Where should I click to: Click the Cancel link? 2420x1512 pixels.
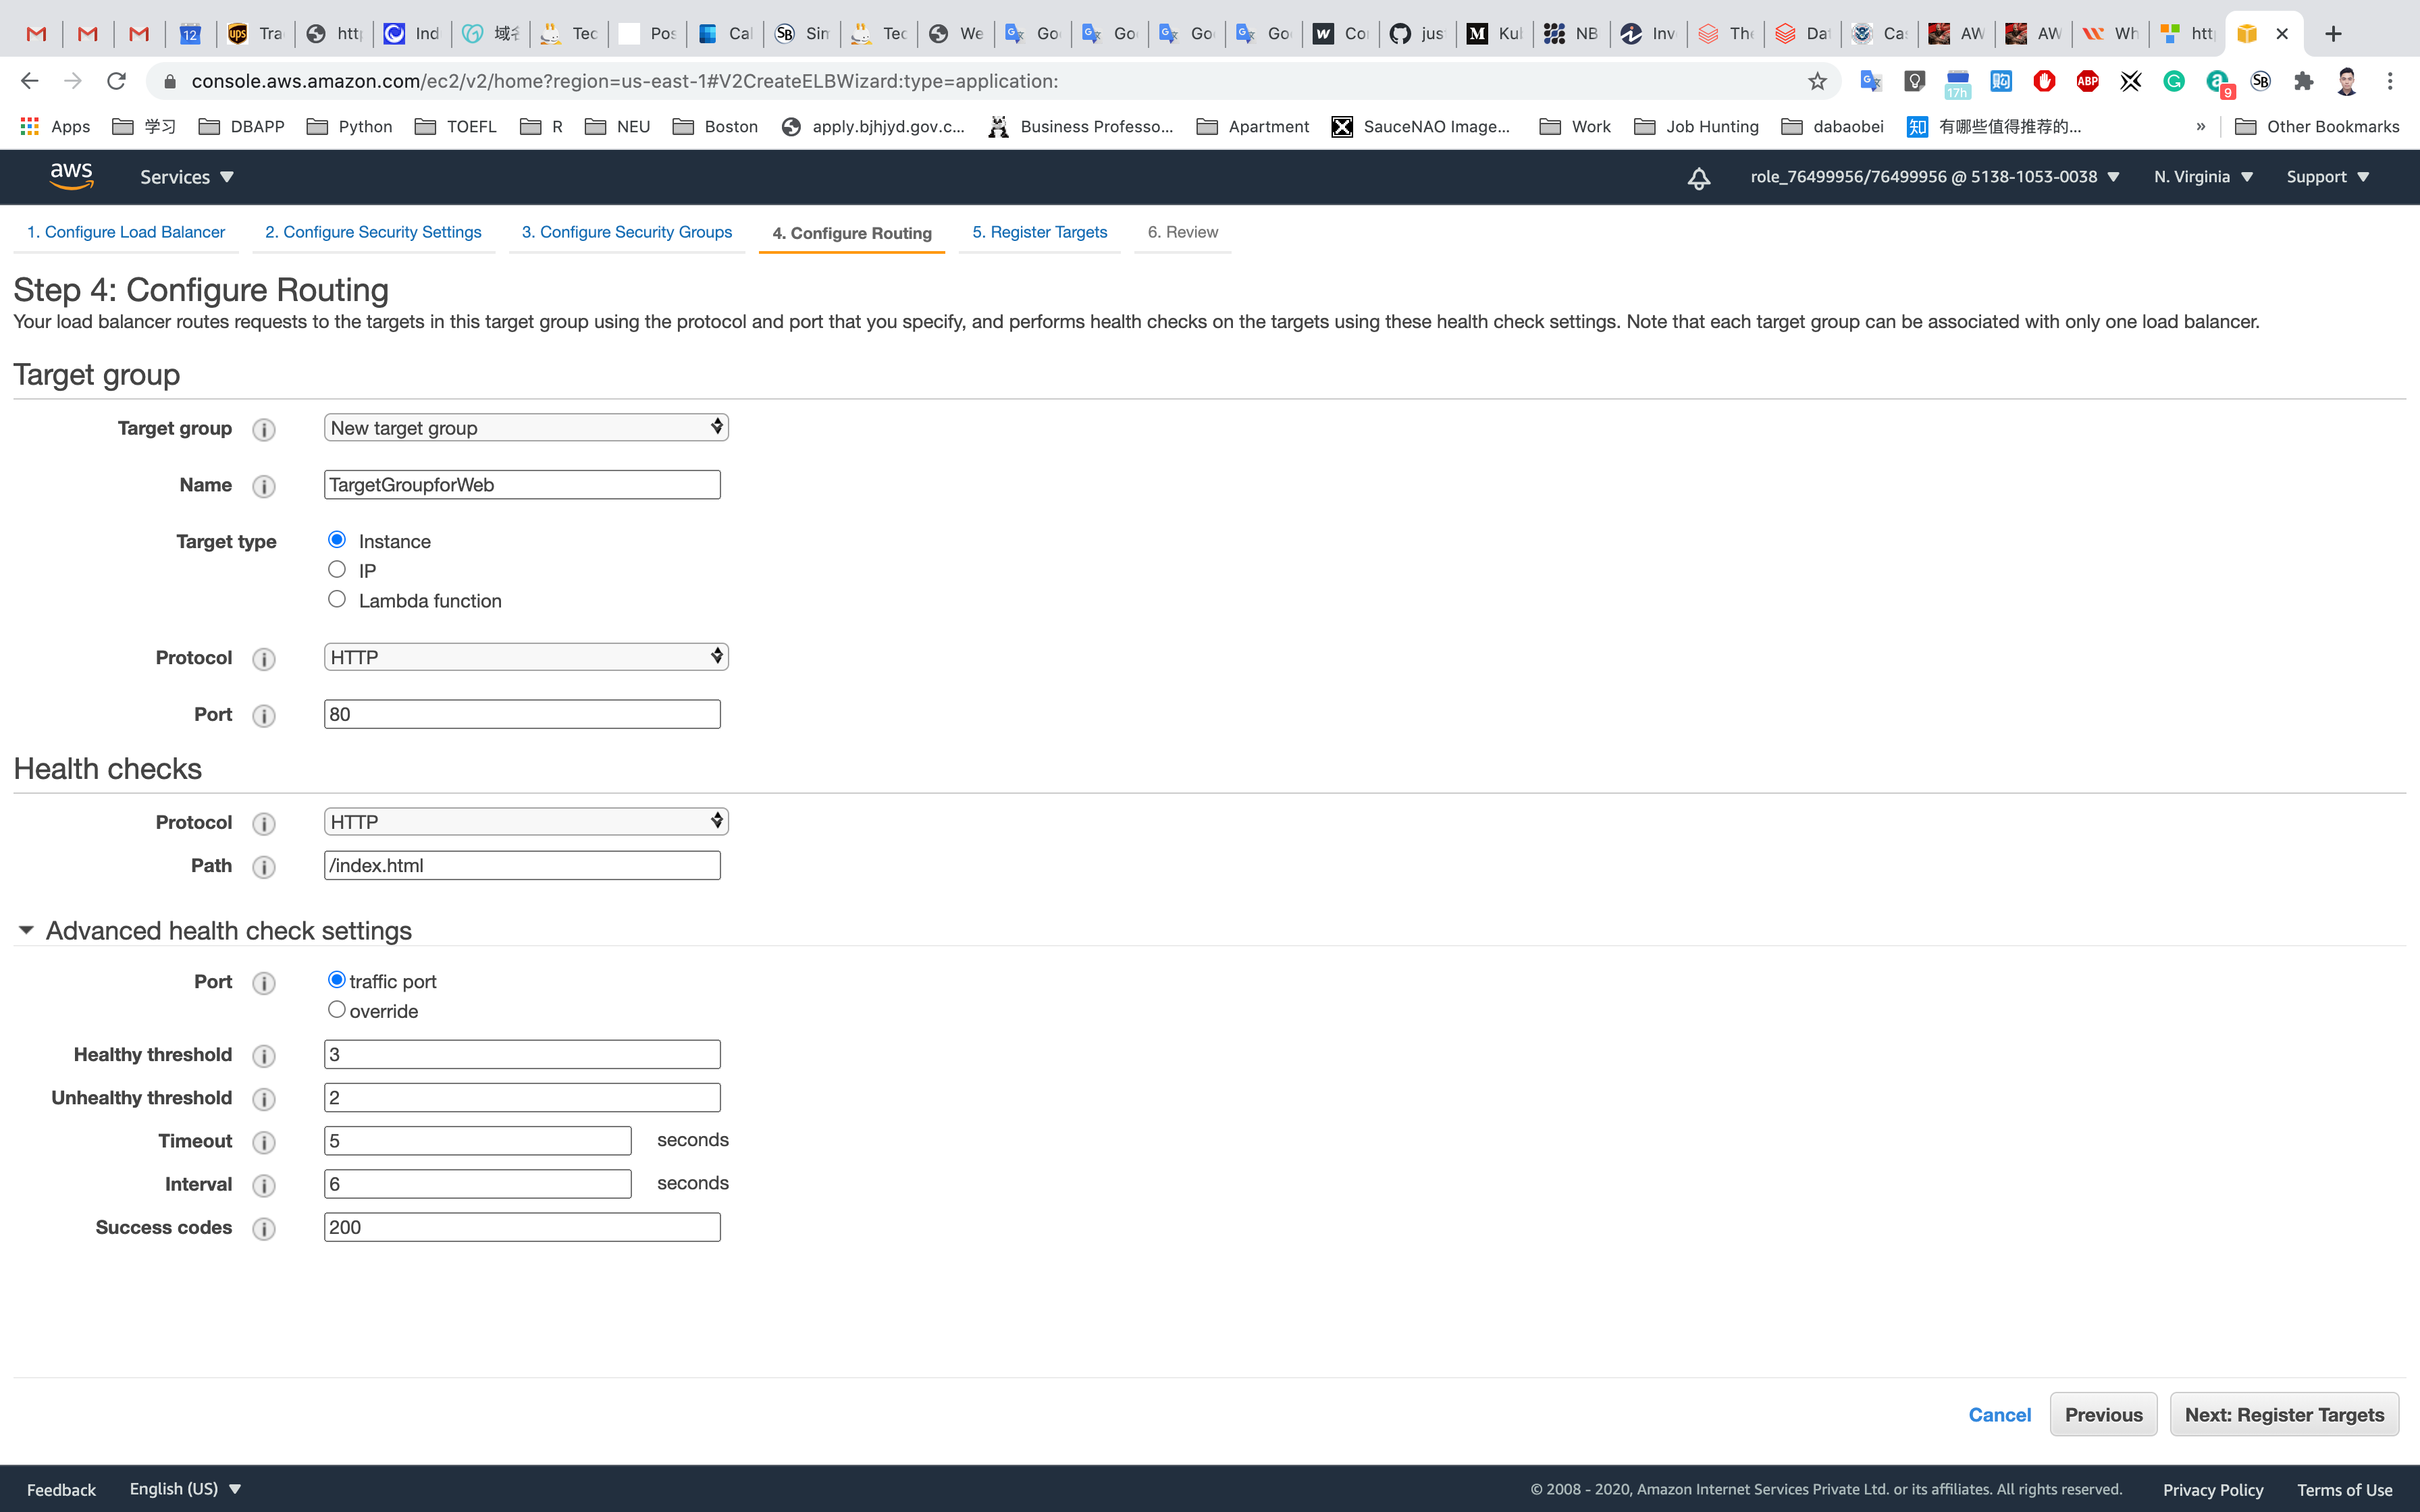click(1999, 1415)
